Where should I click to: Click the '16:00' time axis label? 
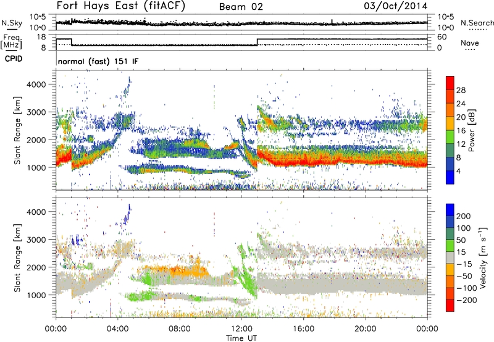coord(303,329)
